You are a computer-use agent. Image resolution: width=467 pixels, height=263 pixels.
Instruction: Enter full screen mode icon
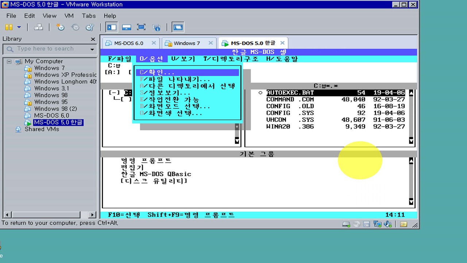coord(141,27)
